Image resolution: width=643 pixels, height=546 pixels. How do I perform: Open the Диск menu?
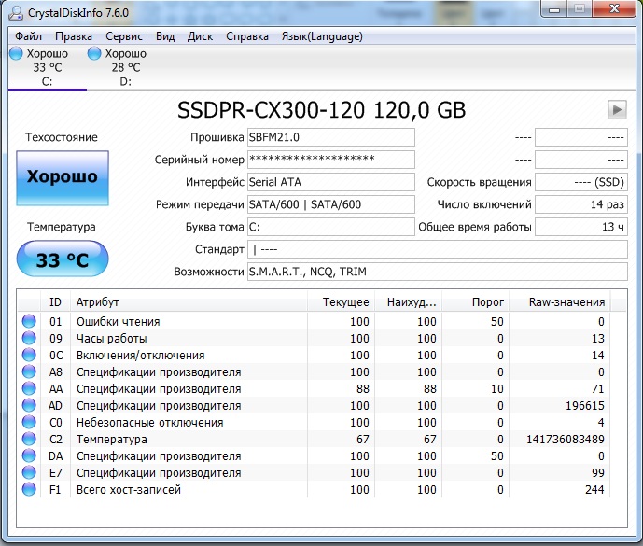point(200,36)
